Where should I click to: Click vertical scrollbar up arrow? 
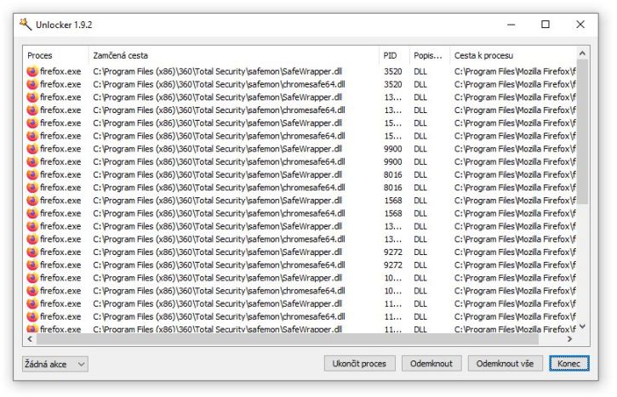582,53
